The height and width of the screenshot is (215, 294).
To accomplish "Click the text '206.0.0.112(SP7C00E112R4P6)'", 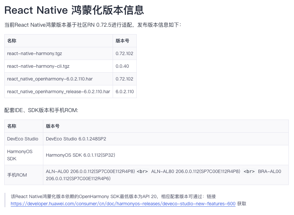I will [x=78, y=179].
